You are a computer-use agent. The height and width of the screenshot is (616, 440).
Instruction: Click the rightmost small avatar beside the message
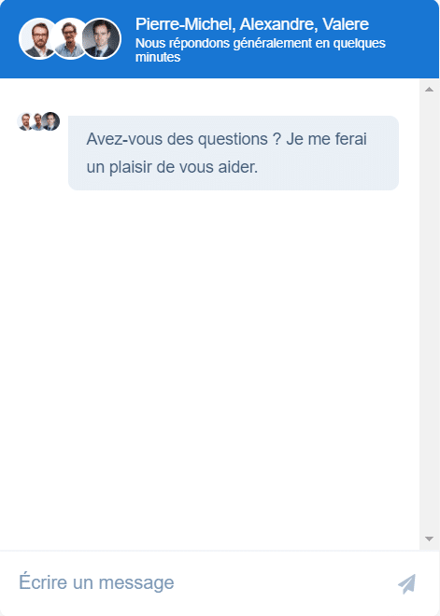tap(51, 121)
